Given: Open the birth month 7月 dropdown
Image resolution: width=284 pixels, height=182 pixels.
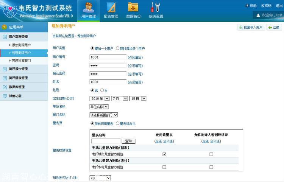Looking at the screenshot, I should click(120, 98).
